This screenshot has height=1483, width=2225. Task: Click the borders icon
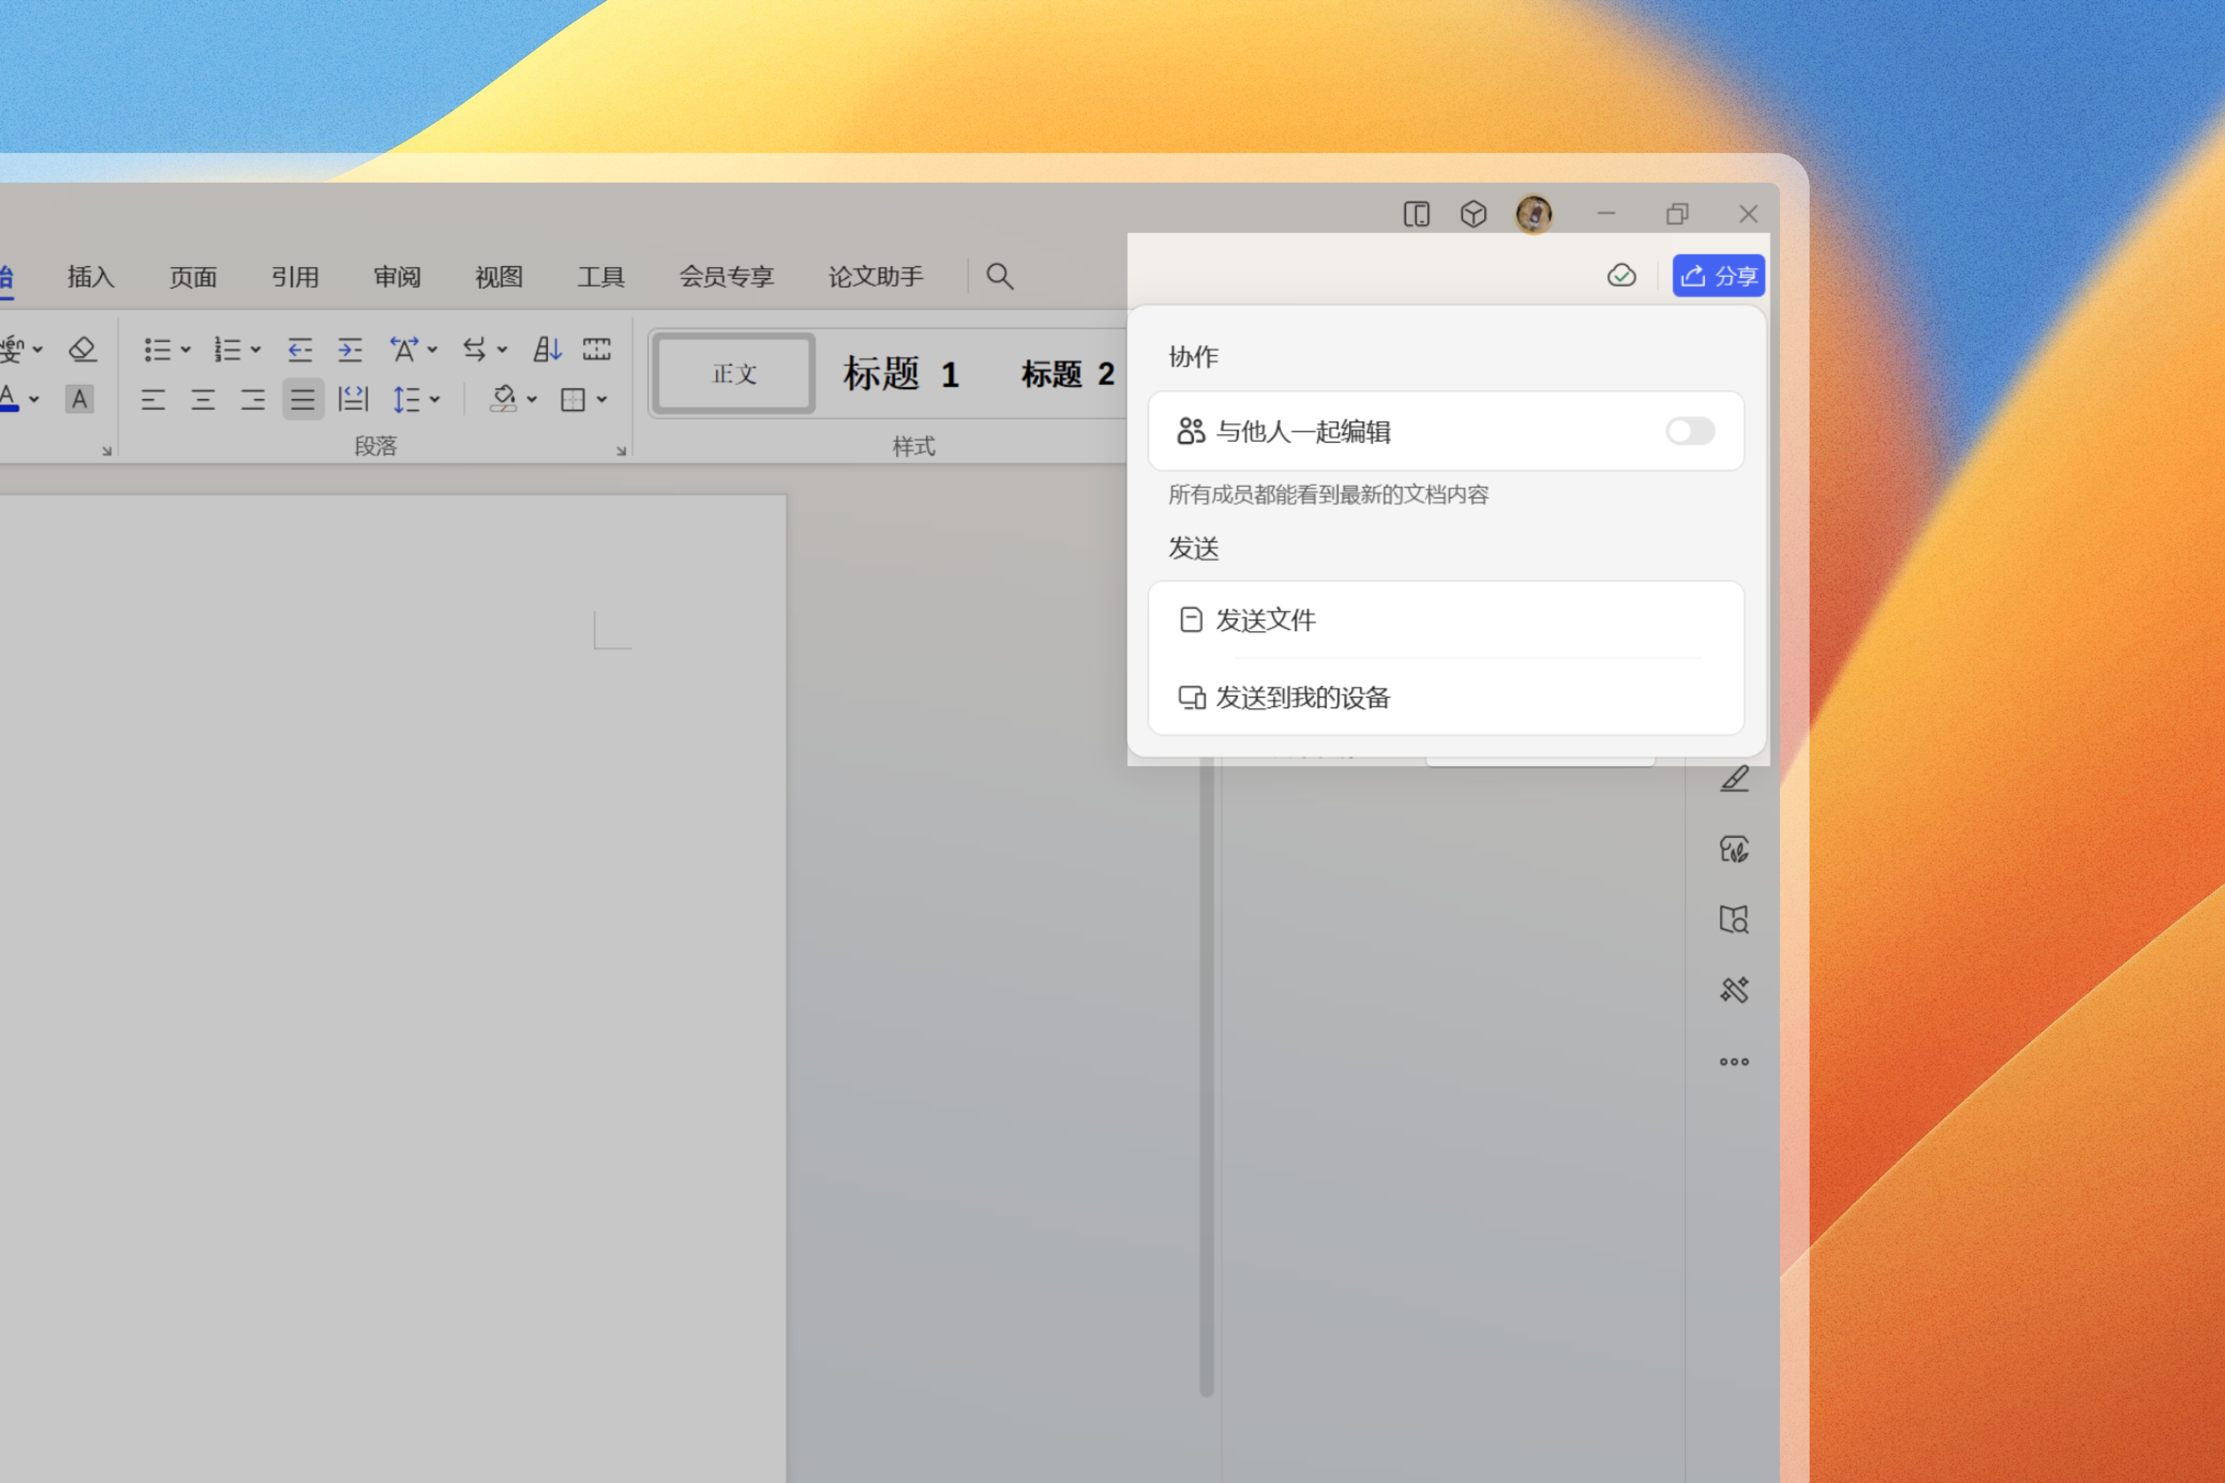click(573, 400)
